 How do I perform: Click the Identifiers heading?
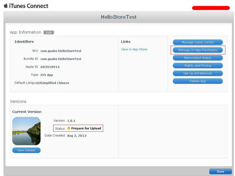pyautogui.click(x=24, y=42)
